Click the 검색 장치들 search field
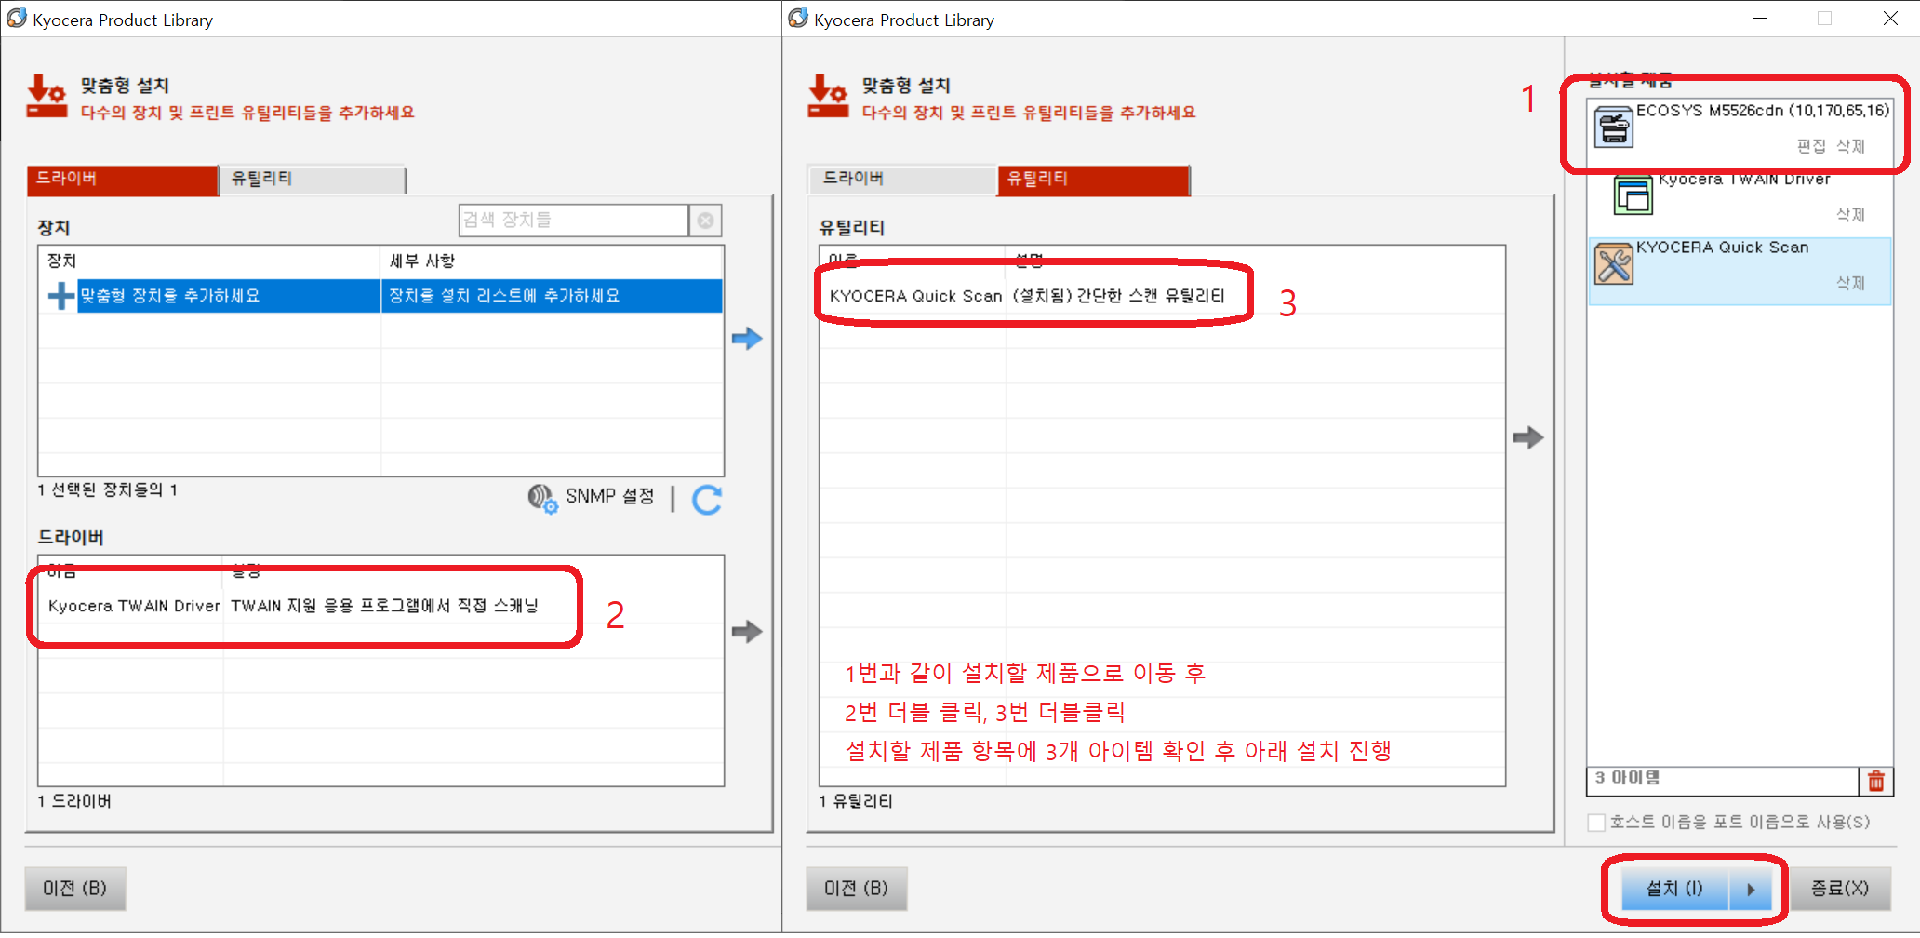This screenshot has width=1920, height=938. [573, 221]
